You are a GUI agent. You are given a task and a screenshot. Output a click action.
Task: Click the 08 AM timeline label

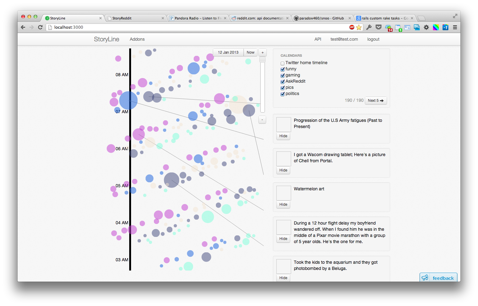point(122,75)
